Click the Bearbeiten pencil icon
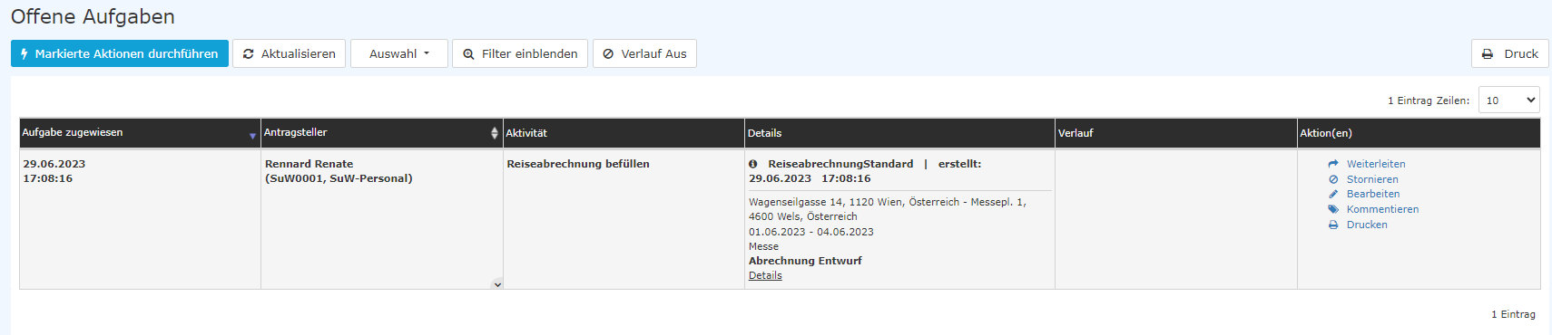This screenshot has width=1552, height=335. 1333,194
